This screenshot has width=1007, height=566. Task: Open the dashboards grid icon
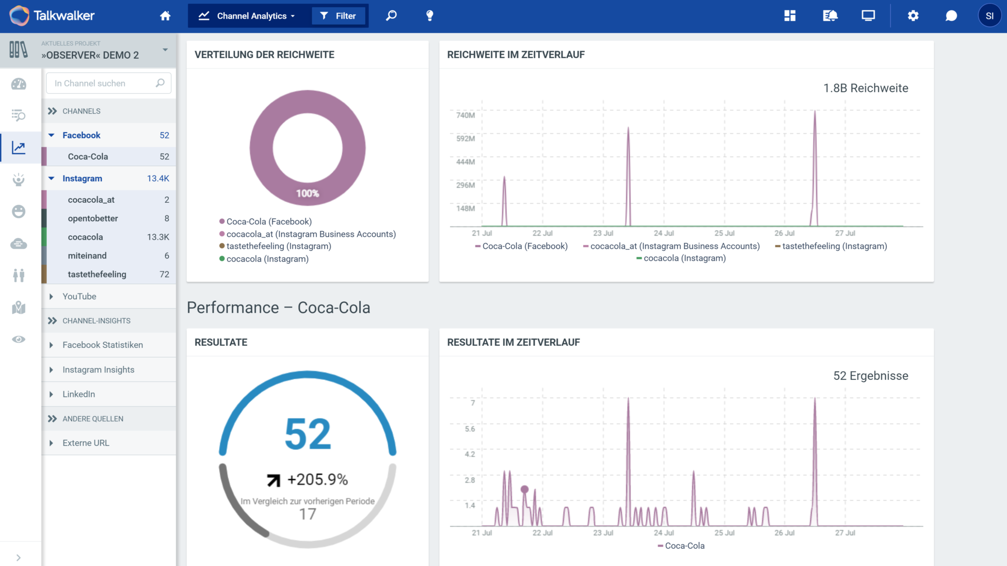click(790, 16)
